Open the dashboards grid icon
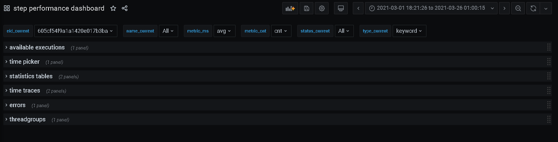Viewport: 558px width, 142px height. click(x=7, y=8)
